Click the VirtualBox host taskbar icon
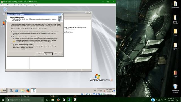This screenshot has height=102, width=181. pyautogui.click(x=69, y=100)
